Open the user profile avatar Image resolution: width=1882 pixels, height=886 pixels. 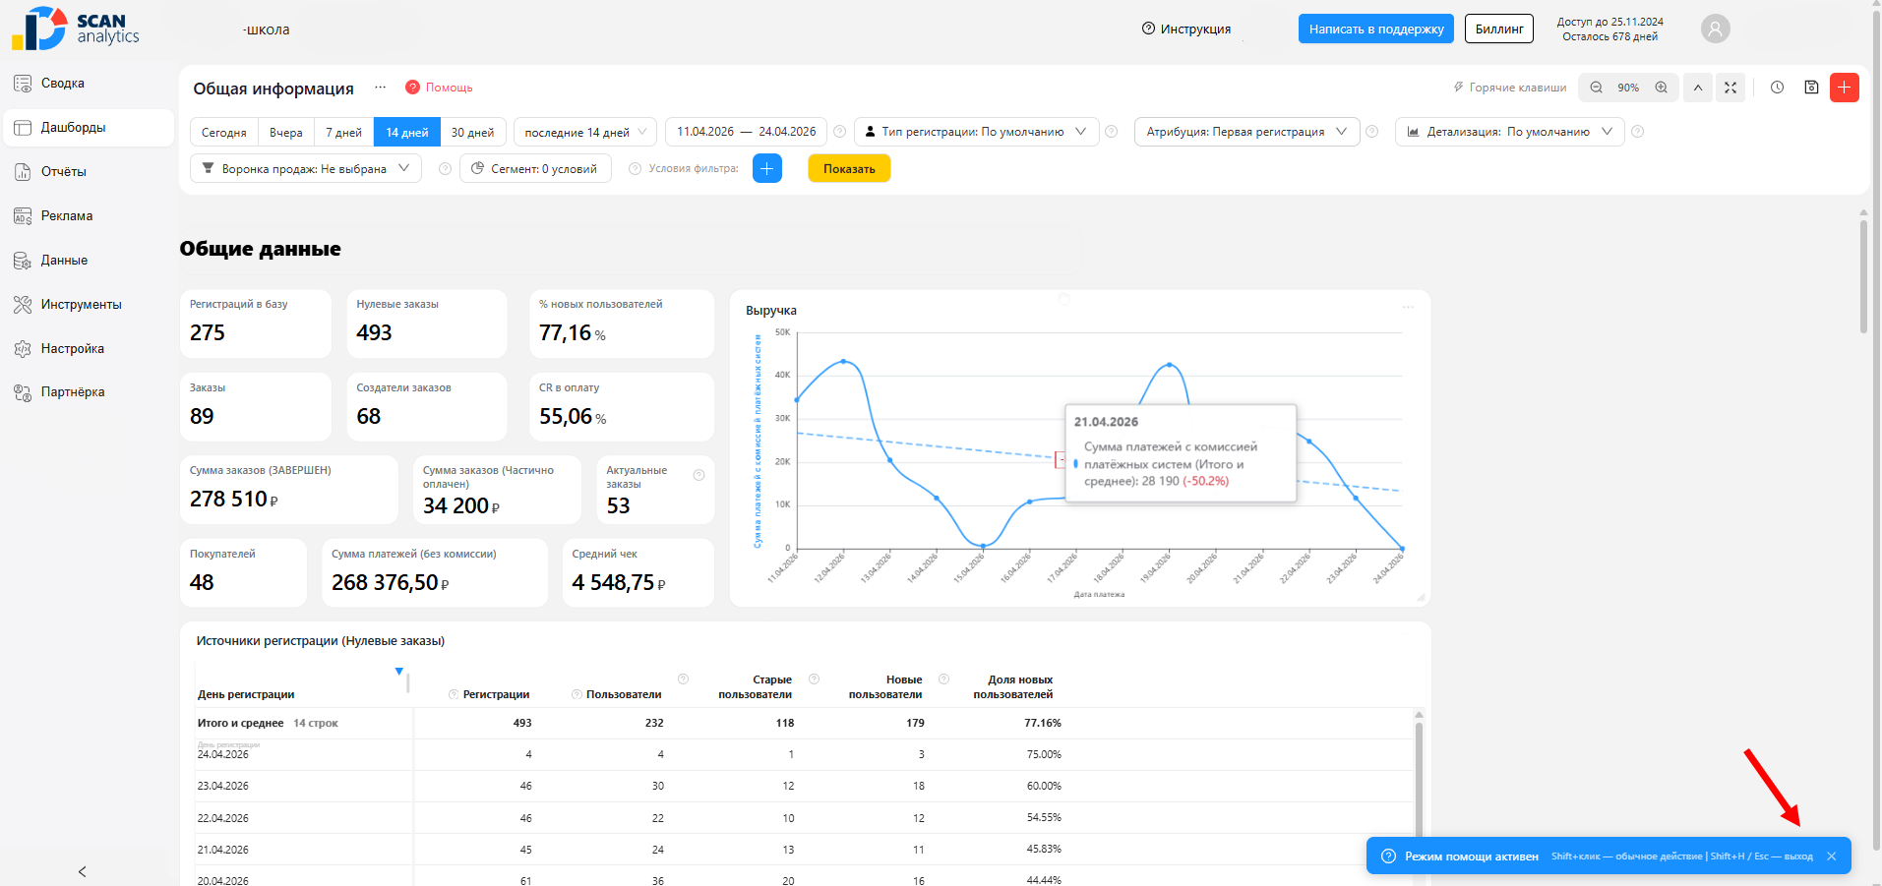(x=1715, y=29)
